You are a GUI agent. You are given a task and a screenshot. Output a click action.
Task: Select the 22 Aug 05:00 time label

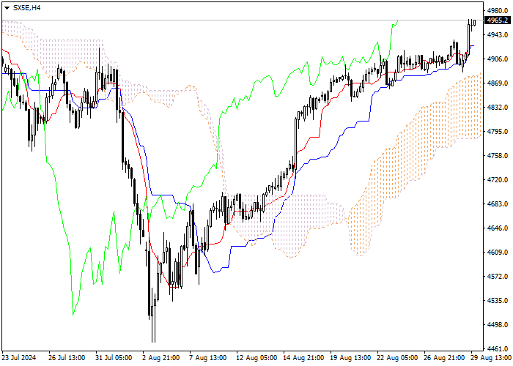[x=397, y=357]
